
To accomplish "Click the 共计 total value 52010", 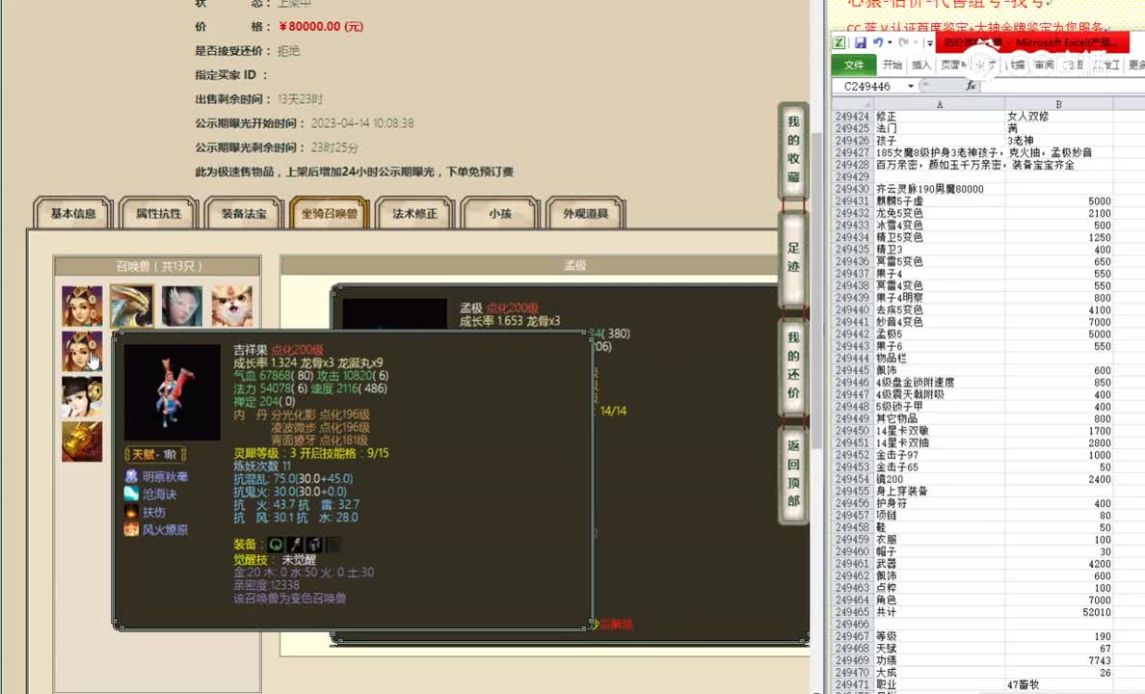I will coord(1096,612).
